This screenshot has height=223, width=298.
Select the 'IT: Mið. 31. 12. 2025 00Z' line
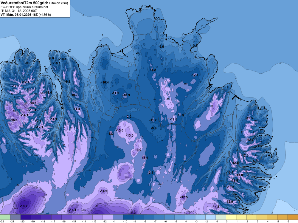coord(19,11)
